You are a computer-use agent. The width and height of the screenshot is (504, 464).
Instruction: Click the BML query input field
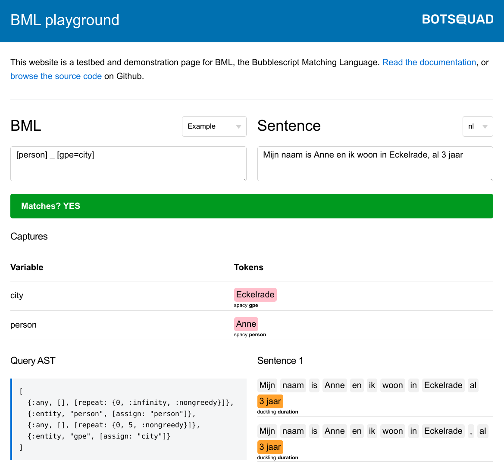point(128,164)
